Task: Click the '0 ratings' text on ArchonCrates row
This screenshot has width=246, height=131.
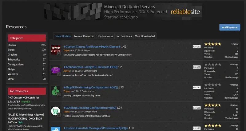Action: (x=234, y=65)
